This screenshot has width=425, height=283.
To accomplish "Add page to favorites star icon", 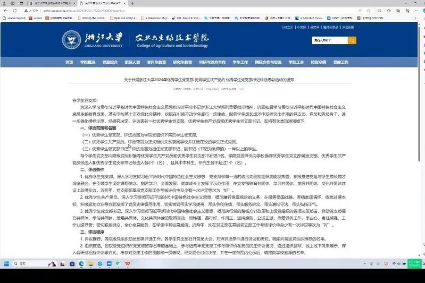I will (x=369, y=11).
